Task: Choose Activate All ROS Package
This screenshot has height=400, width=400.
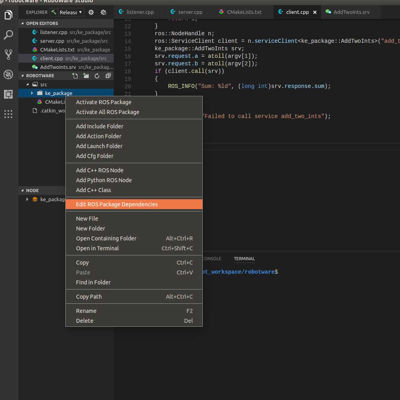Action: pos(134,112)
